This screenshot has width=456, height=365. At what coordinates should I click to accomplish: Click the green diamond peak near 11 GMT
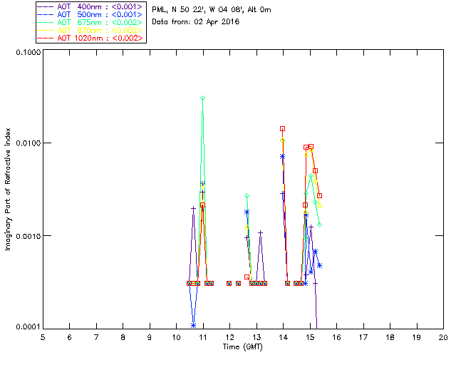tap(202, 98)
